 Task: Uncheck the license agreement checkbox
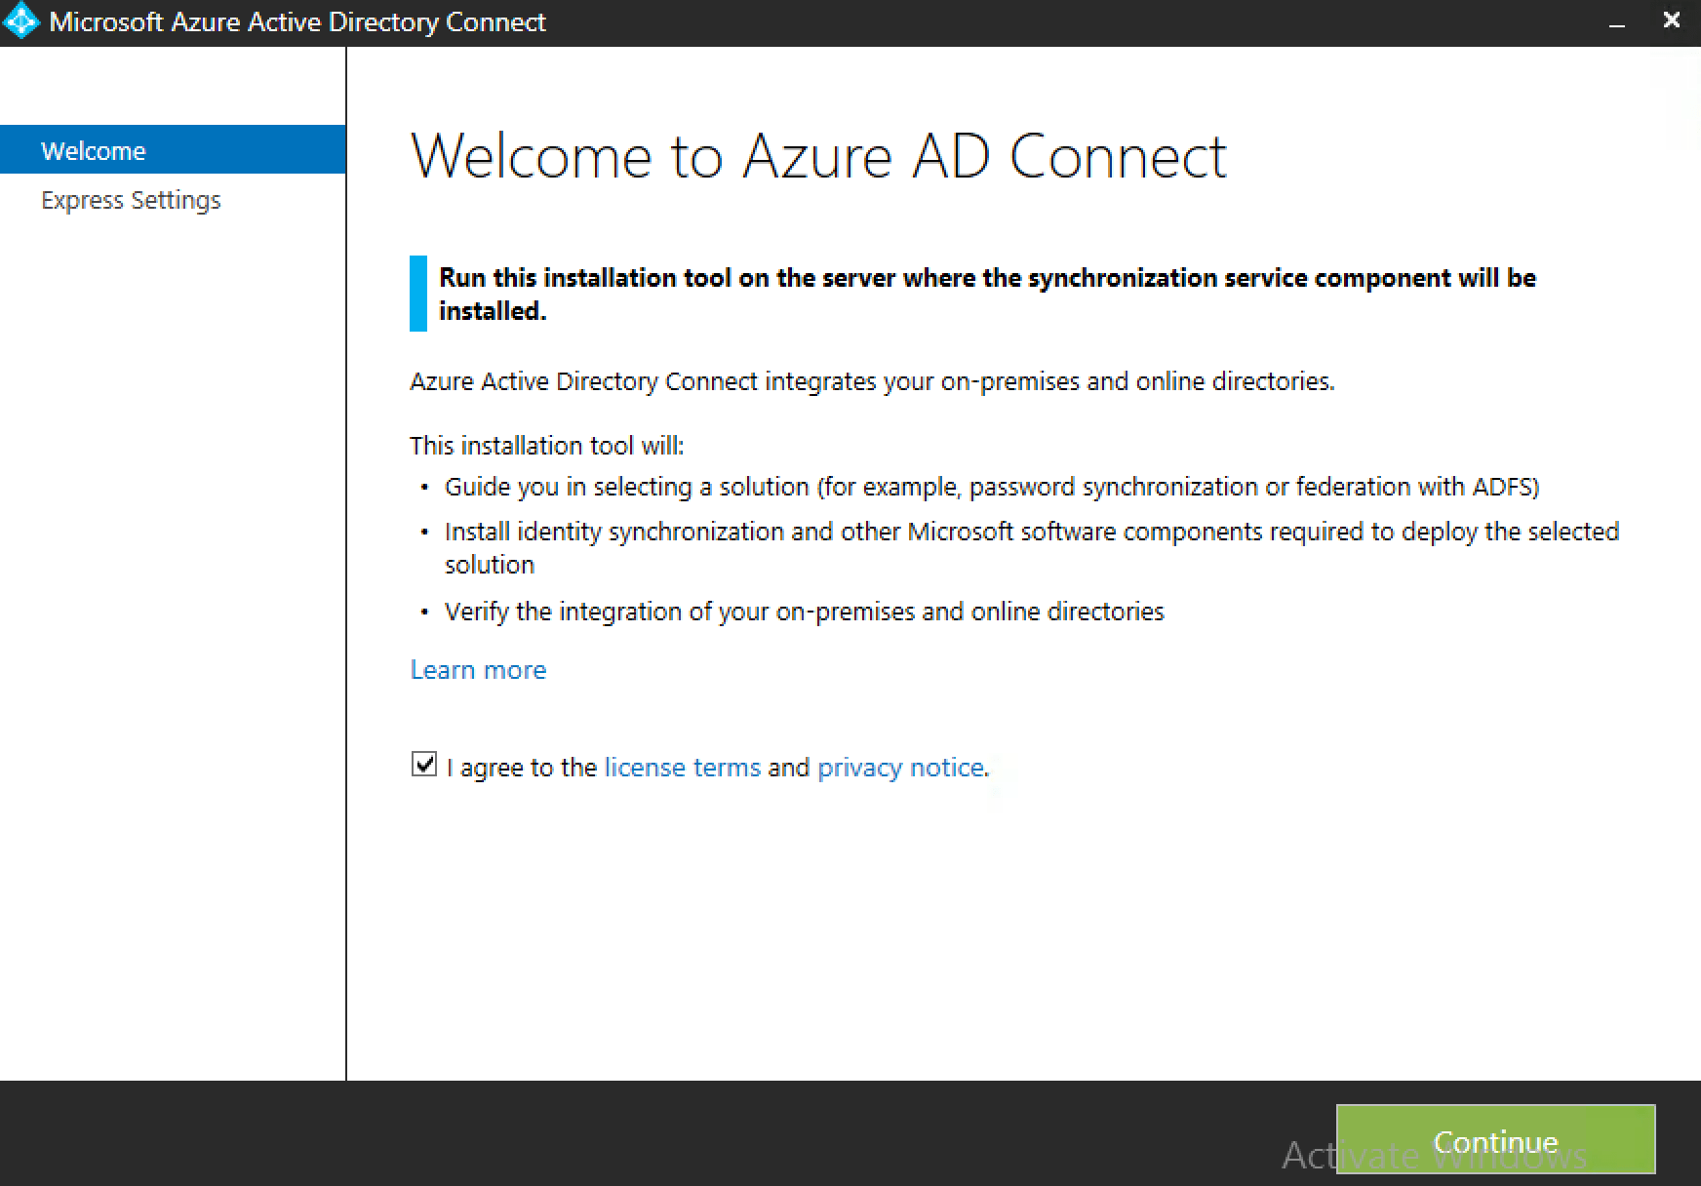tap(423, 767)
